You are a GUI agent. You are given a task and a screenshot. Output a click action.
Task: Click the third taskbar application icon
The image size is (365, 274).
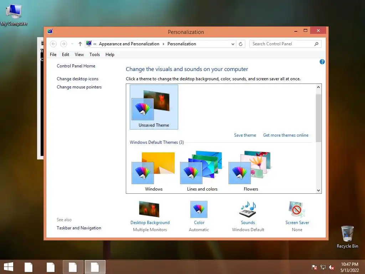click(x=73, y=267)
